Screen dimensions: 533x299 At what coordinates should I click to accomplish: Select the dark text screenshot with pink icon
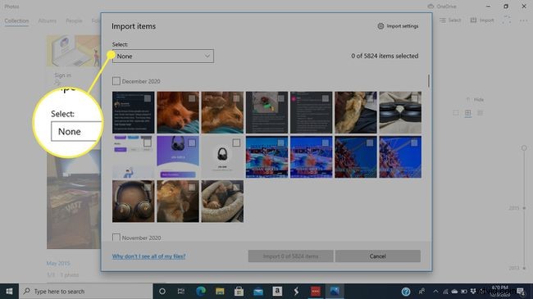coord(311,112)
